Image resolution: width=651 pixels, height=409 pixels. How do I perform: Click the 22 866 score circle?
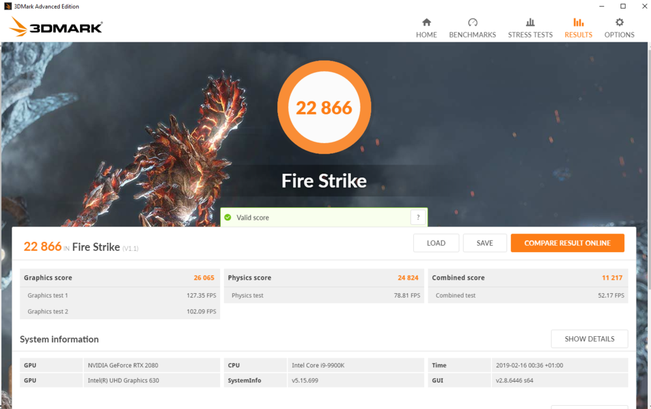[x=324, y=107]
